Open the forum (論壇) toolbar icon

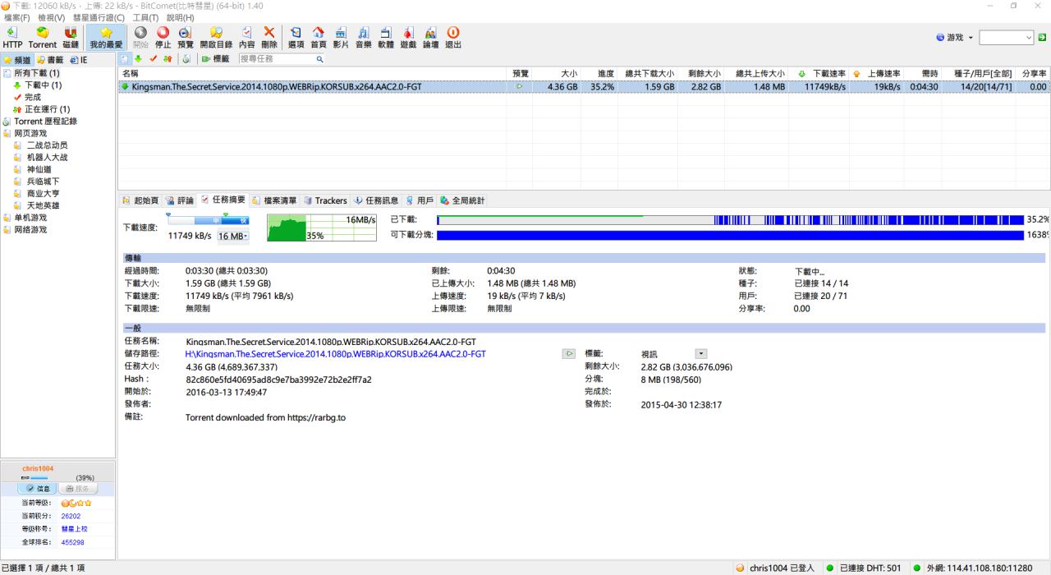pyautogui.click(x=430, y=38)
